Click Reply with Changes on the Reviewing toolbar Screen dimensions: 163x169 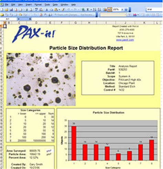(x=66, y=15)
